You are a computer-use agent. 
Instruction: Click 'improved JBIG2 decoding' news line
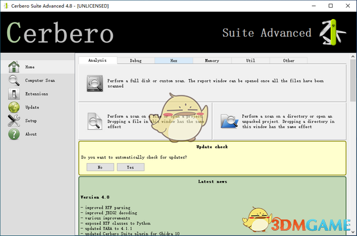pos(109,213)
